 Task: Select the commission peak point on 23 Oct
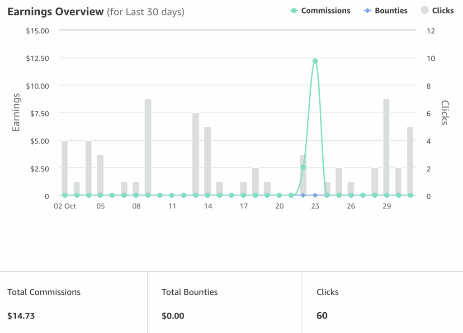(315, 61)
